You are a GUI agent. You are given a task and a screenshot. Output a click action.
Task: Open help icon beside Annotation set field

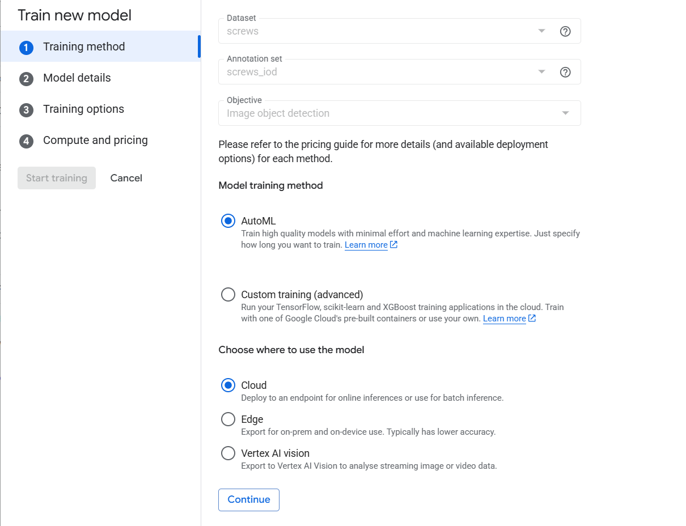565,72
